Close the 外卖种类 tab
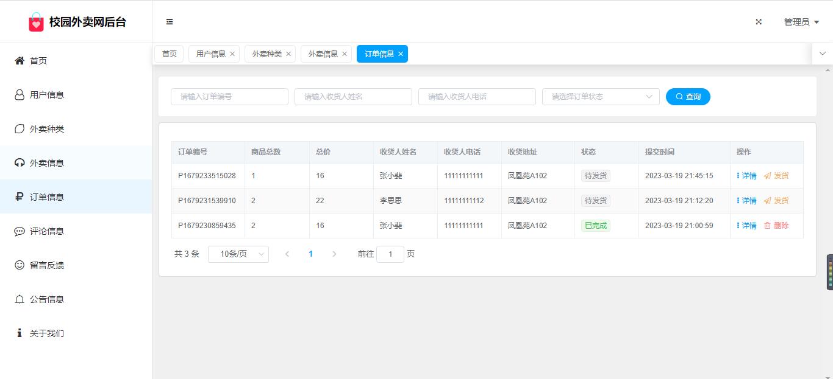The height and width of the screenshot is (379, 833). [x=288, y=54]
